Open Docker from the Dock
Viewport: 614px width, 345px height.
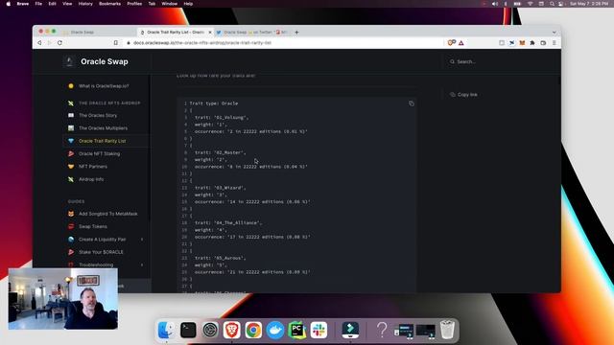(x=275, y=330)
